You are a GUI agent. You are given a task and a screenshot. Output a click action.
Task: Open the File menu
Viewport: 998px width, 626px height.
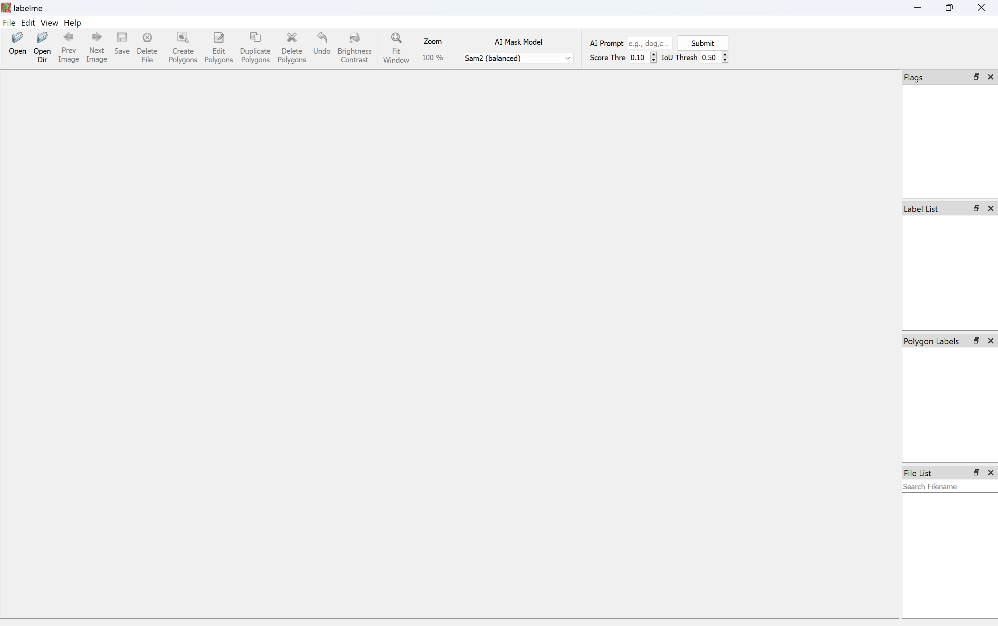(x=9, y=23)
